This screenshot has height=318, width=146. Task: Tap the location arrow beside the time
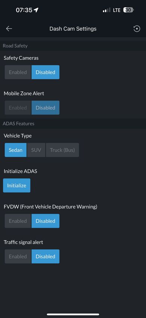36,10
